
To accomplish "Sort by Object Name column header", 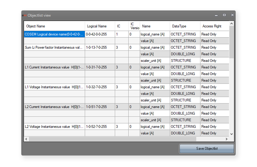I will pos(54,26).
